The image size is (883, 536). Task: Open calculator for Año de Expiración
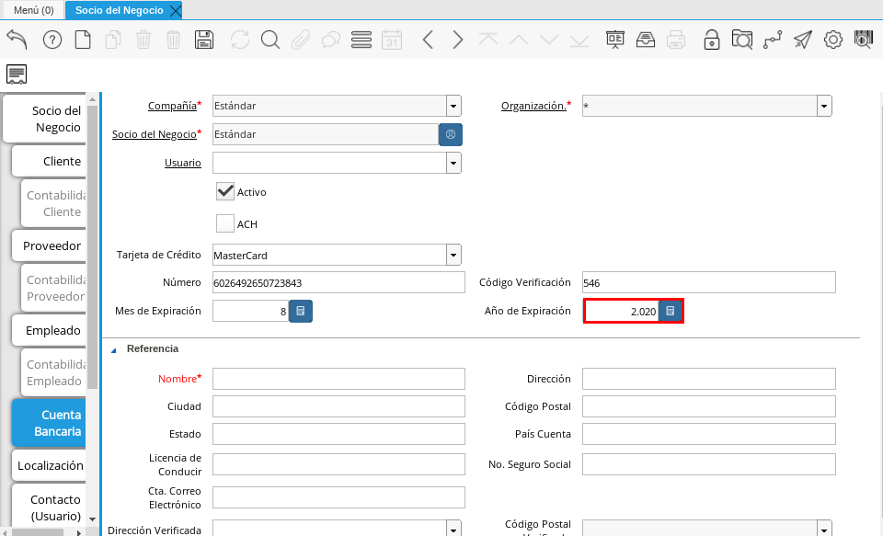[x=671, y=312]
